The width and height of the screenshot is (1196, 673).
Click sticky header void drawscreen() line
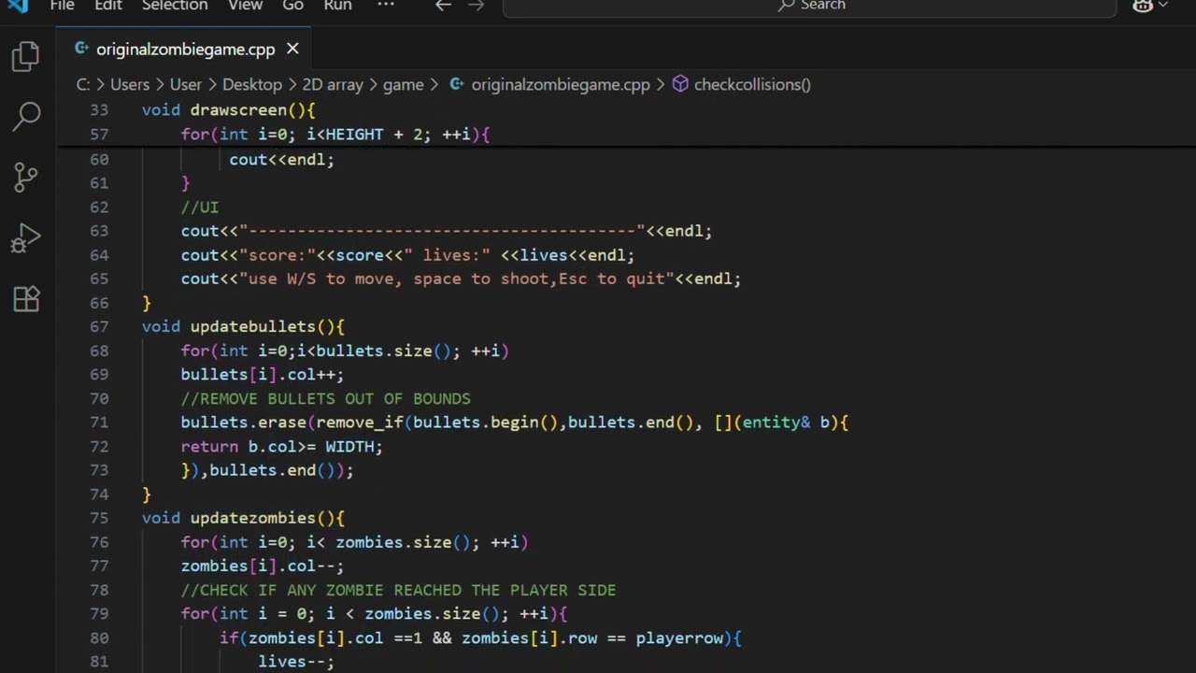[x=229, y=110]
